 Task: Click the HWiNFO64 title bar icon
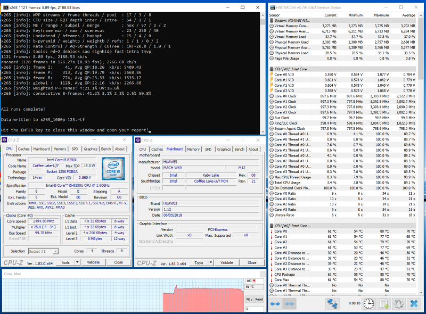[272, 7]
